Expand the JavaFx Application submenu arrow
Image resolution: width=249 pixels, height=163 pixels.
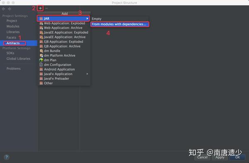[87, 74]
